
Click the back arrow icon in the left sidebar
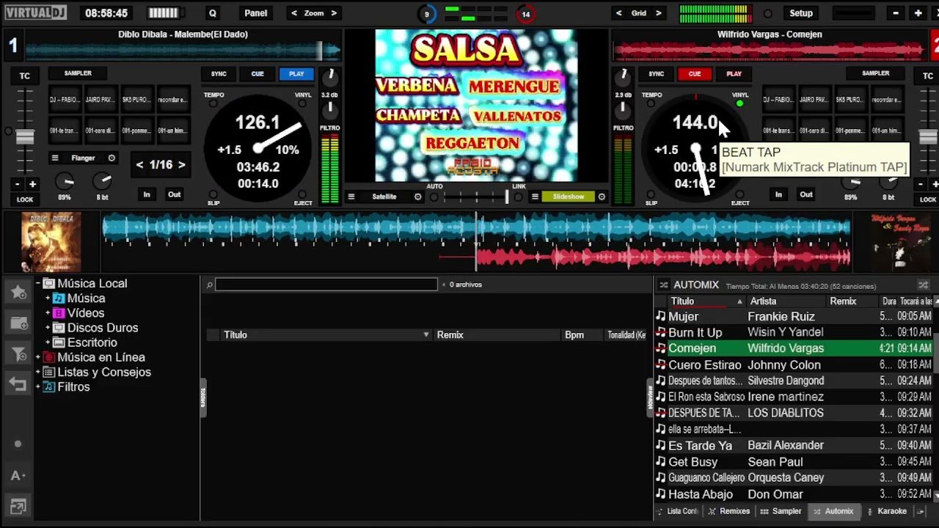(x=18, y=384)
